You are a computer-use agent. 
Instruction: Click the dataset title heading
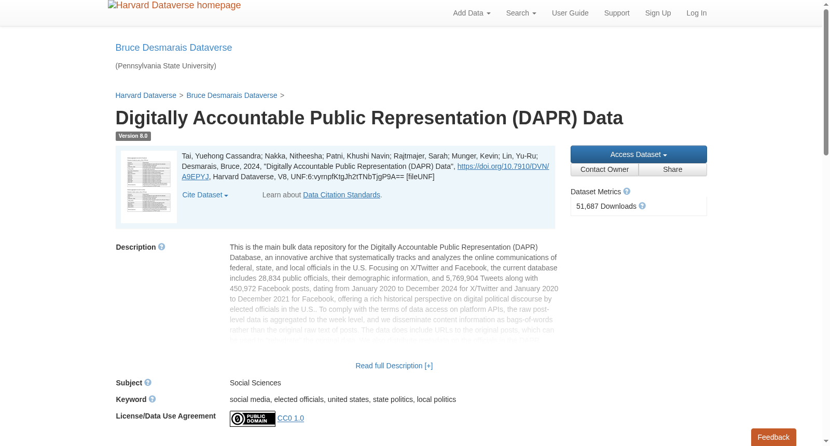tap(369, 118)
